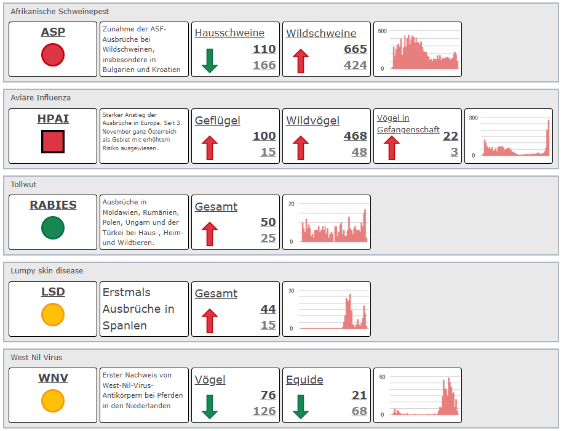Viewport: 564px width, 431px height.
Task: Click green down arrow for Equide
Action: point(301,407)
